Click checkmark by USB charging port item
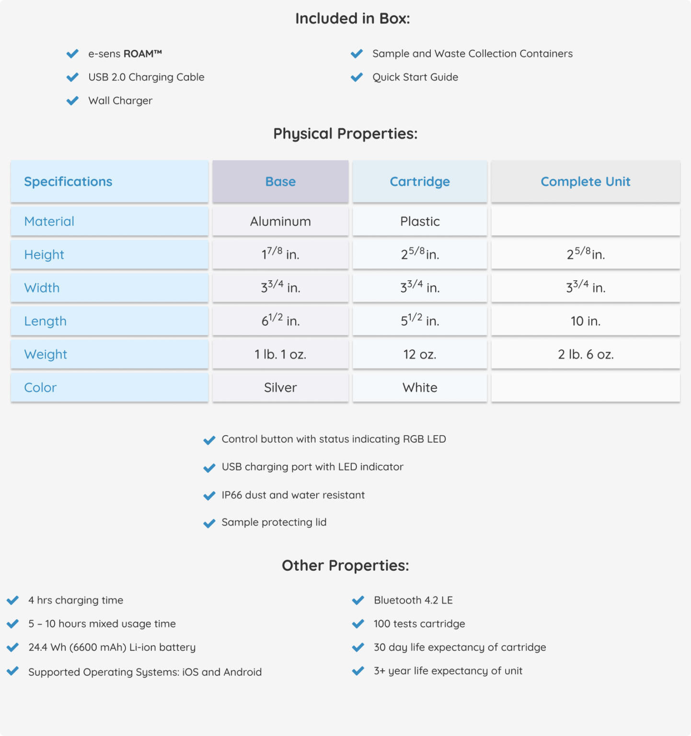Screen dimensions: 691x736 [209, 468]
